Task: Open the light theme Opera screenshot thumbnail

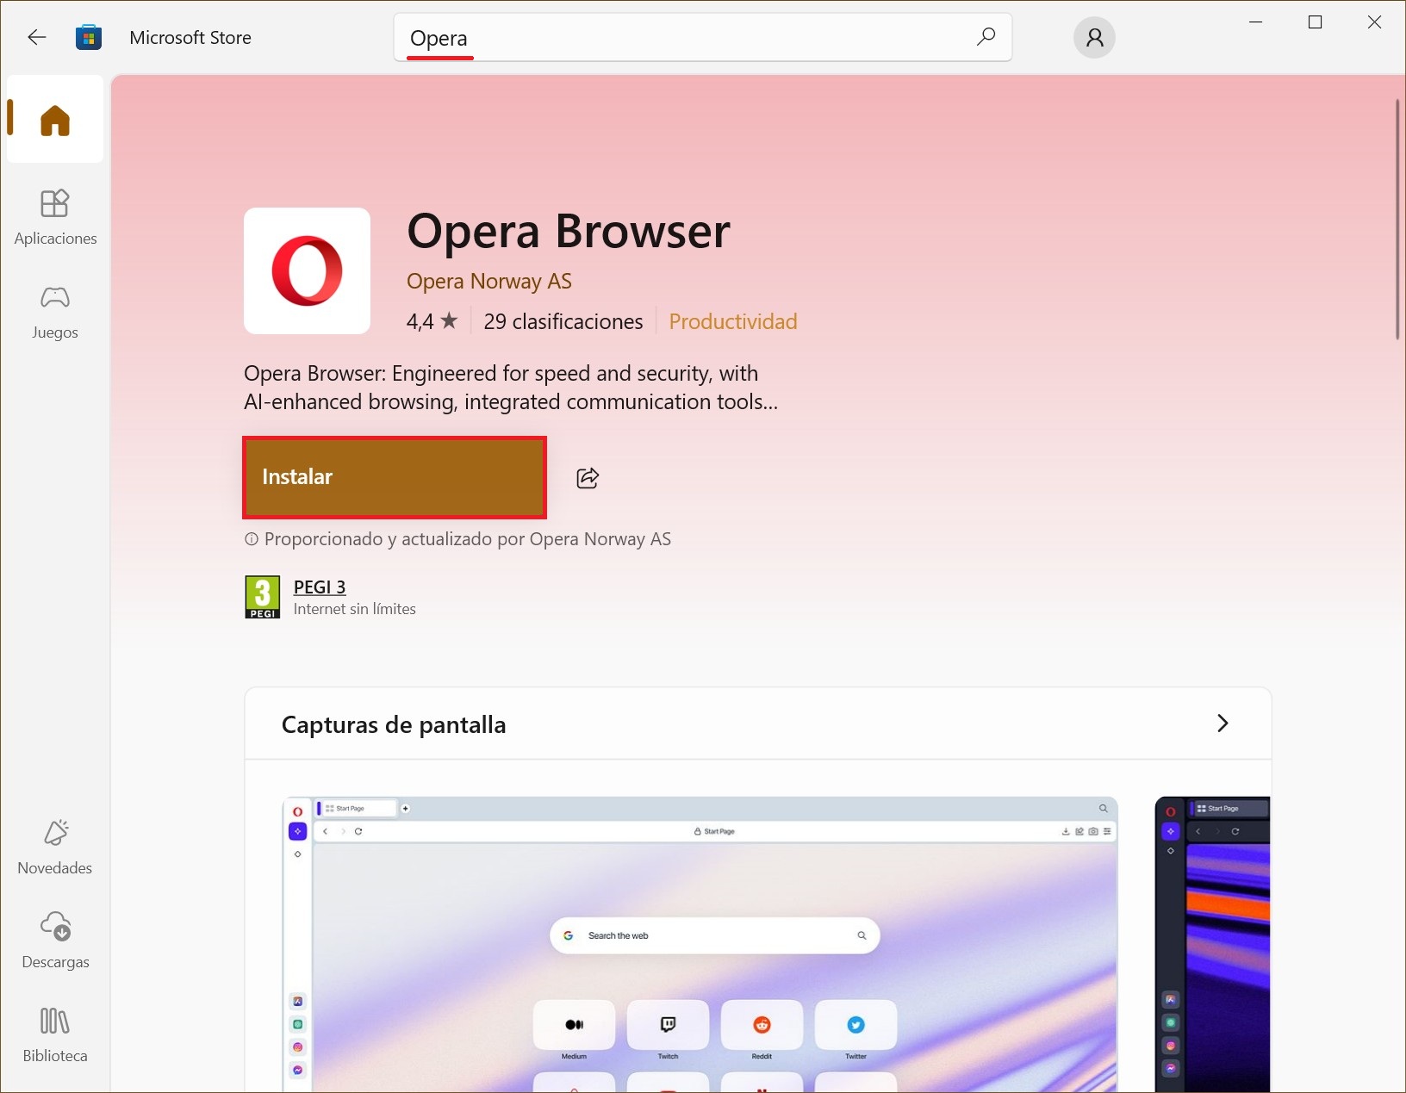Action: [x=700, y=944]
